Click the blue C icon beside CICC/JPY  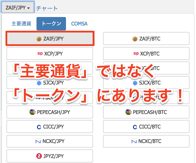pos(39,127)
